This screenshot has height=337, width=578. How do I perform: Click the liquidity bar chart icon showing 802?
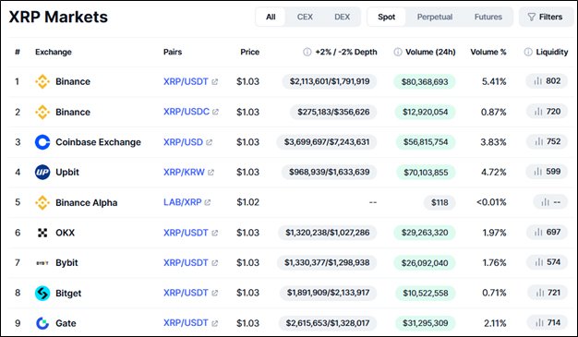coord(538,80)
